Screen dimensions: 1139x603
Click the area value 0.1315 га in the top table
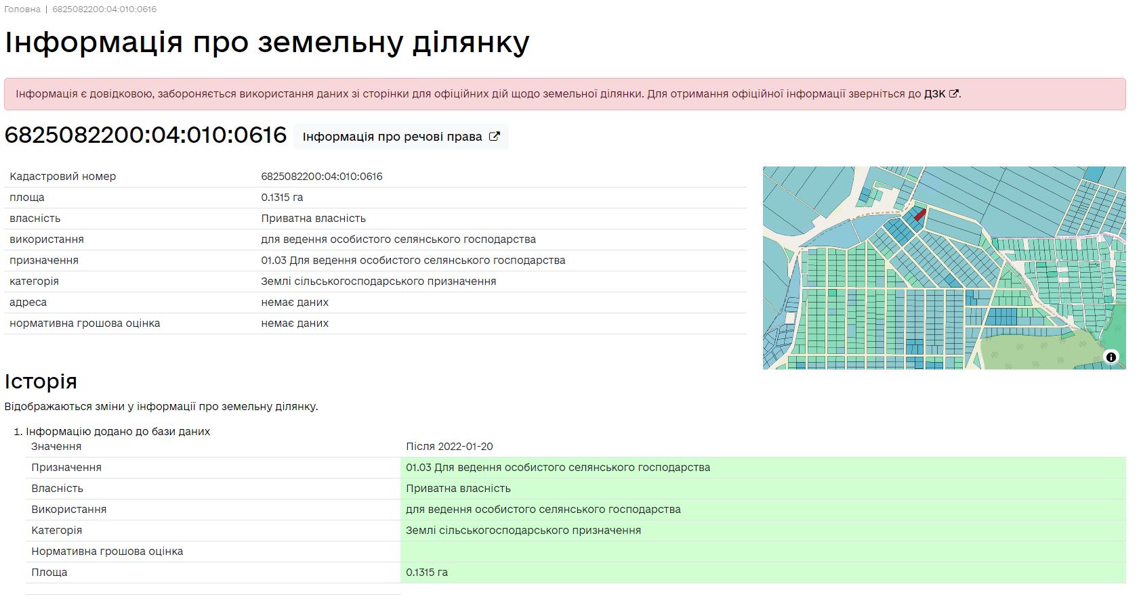click(282, 198)
